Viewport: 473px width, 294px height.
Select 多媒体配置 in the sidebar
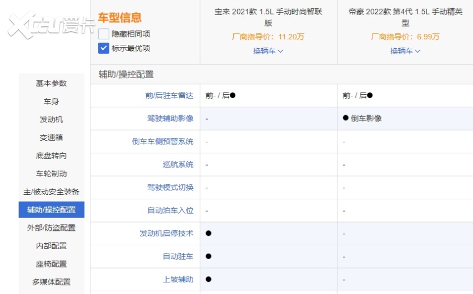(x=51, y=282)
